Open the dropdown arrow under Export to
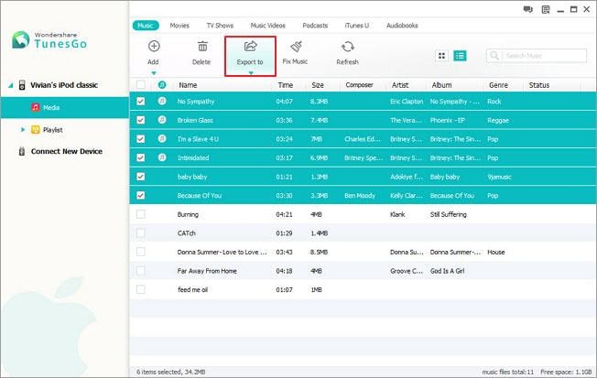Screen dimensions: 597x378 pyautogui.click(x=251, y=72)
